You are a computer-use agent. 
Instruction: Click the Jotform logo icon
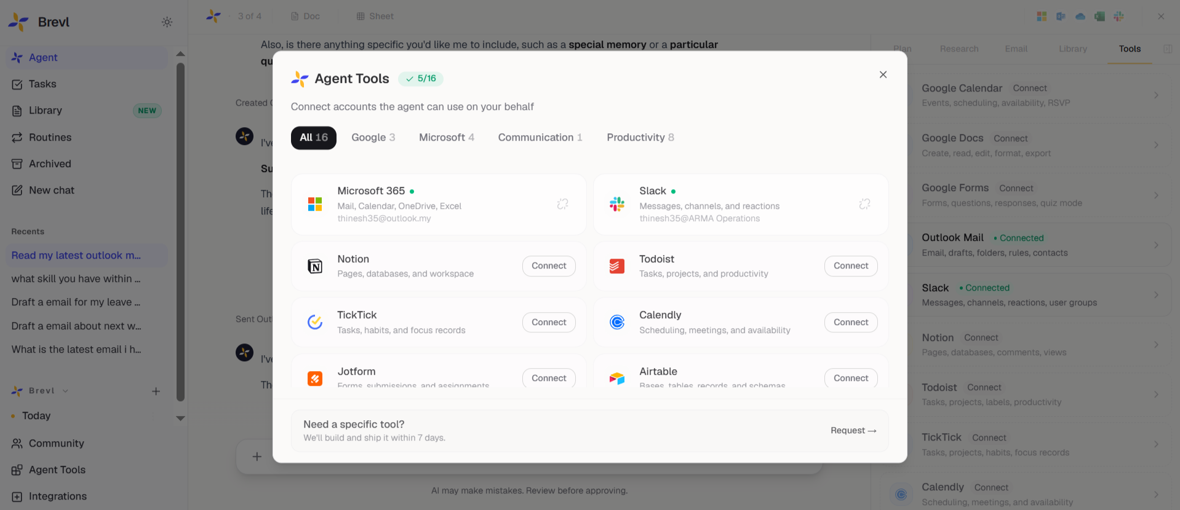click(315, 379)
